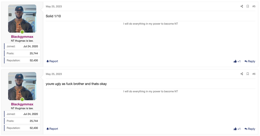Report post #5 via bell icon
This screenshot has width=260, height=136.
pyautogui.click(x=52, y=61)
